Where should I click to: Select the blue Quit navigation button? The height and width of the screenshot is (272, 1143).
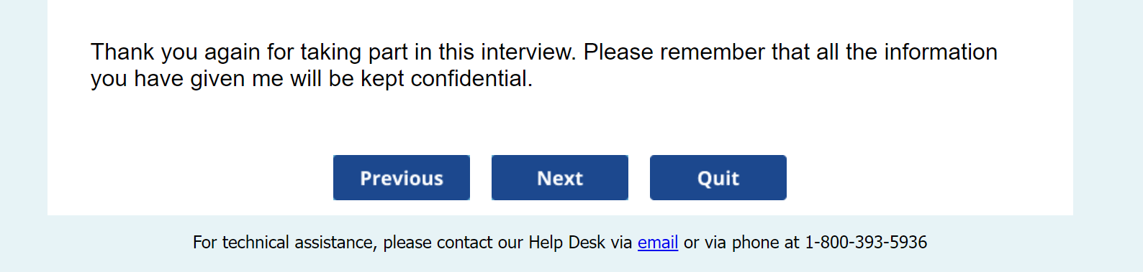pyautogui.click(x=718, y=177)
